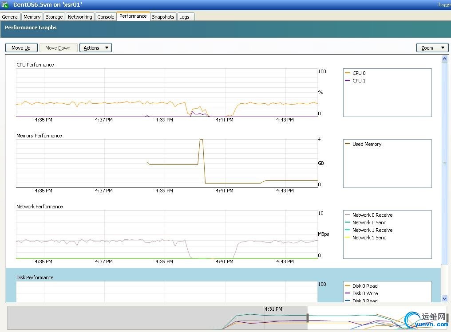
Task: Switch to the Memory tab
Action: pos(32,17)
